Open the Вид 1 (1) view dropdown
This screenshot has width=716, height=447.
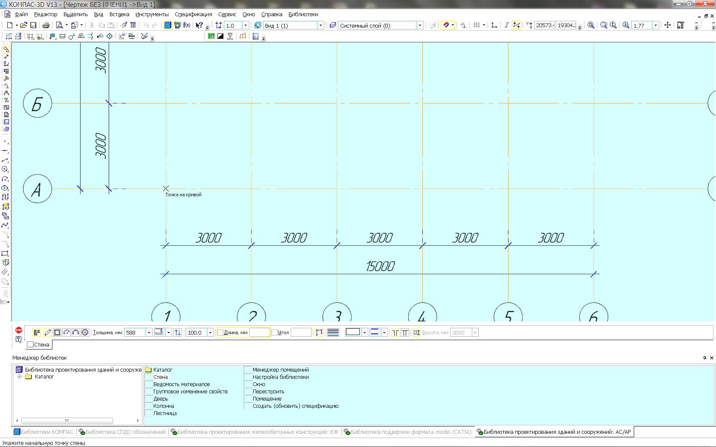pos(320,26)
